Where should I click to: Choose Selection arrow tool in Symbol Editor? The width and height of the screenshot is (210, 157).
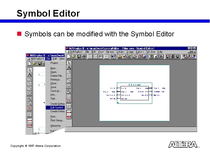coord(69,63)
